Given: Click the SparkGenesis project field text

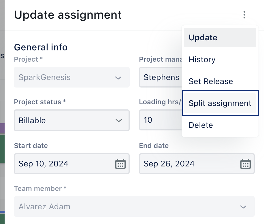Looking at the screenshot, I should 45,77.
